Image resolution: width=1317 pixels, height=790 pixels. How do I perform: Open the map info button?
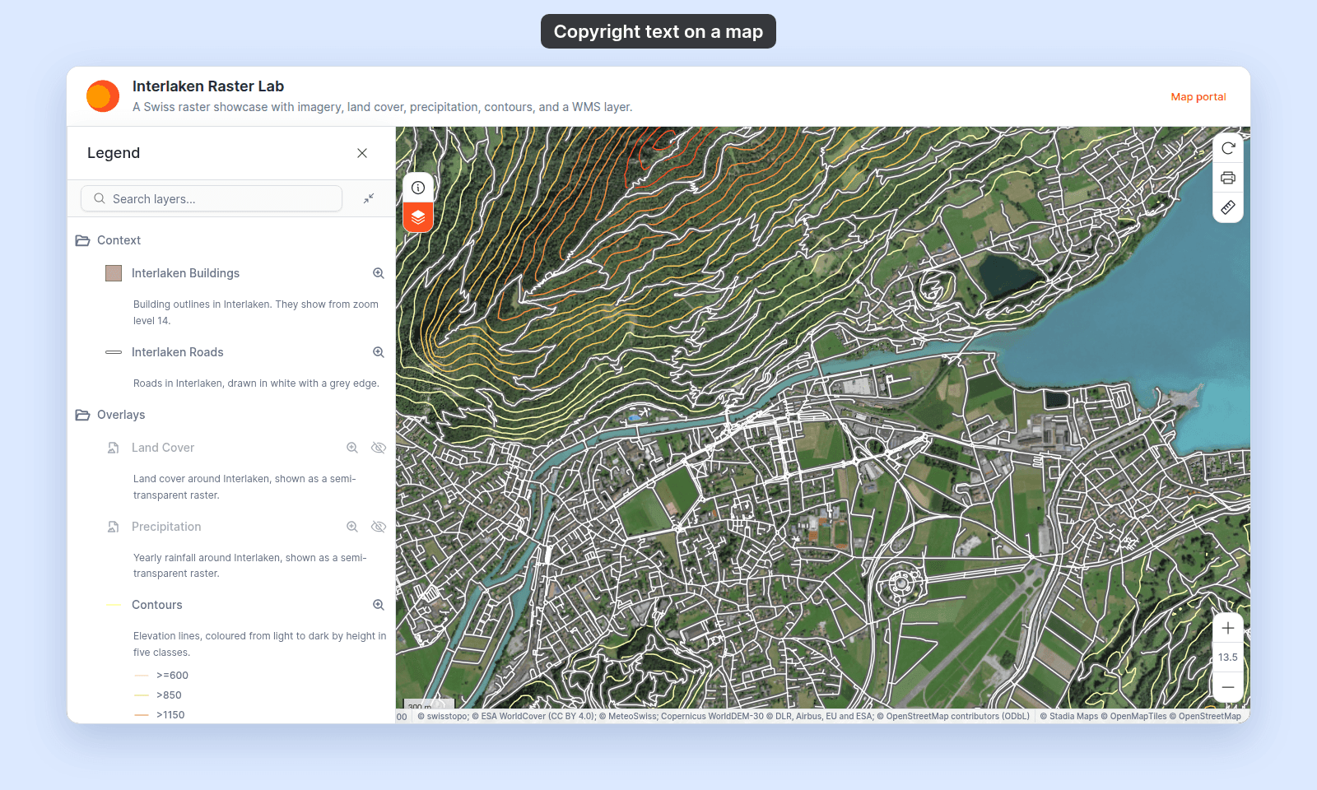418,188
